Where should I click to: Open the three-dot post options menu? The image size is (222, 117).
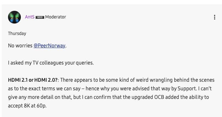point(215,17)
